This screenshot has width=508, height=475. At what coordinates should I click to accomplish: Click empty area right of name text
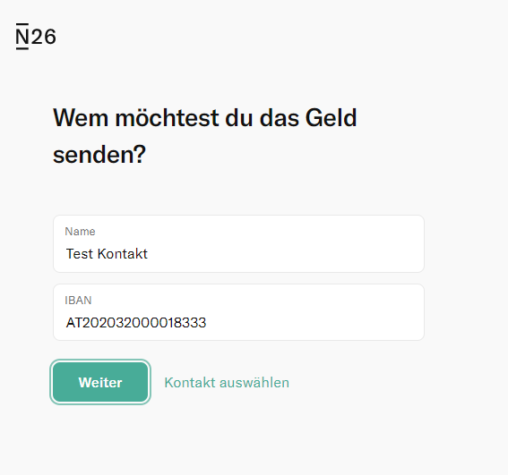(285, 254)
